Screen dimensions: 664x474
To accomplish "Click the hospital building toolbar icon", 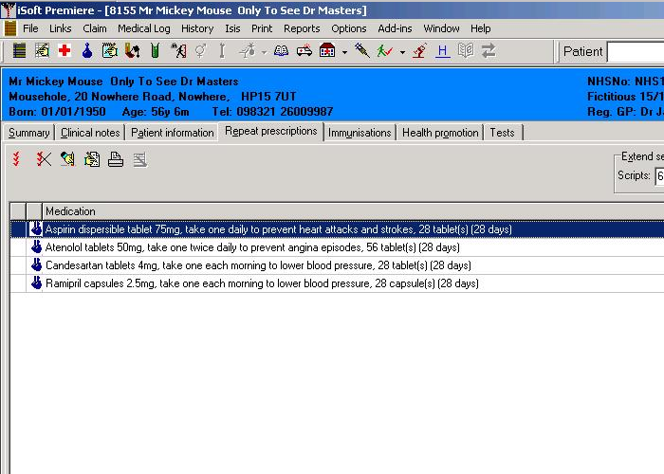I will (327, 51).
